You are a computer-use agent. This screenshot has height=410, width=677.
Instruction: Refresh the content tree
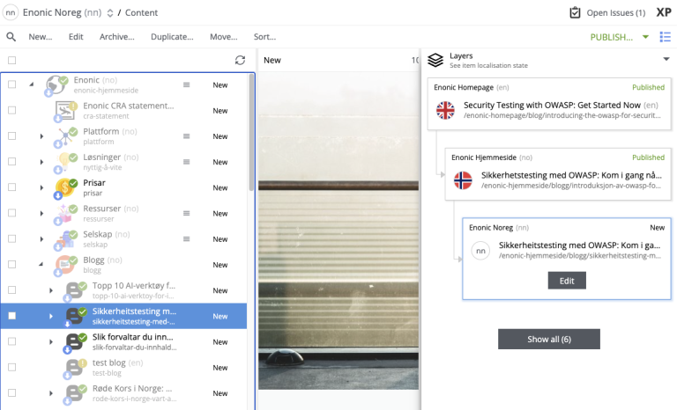(240, 60)
